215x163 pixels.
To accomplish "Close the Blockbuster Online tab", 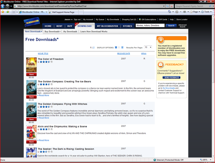I will click(x=46, y=12).
